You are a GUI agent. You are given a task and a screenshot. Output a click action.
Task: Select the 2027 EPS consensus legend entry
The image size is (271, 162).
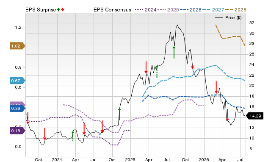click(213, 10)
